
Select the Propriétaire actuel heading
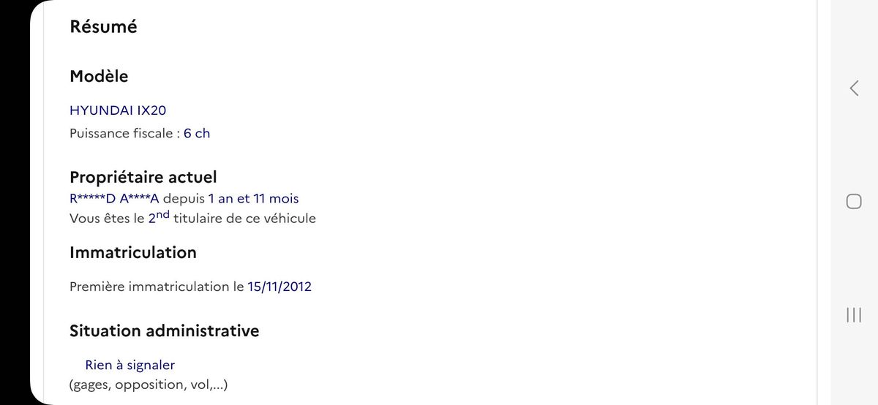click(x=143, y=177)
